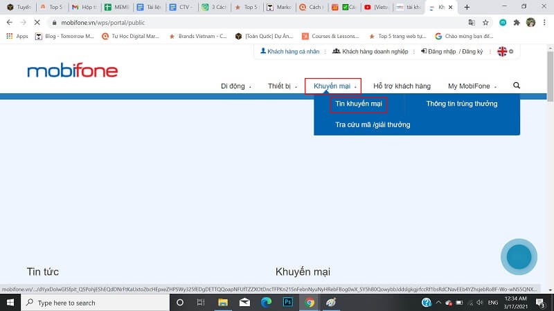Switch language with the UK flag
The image size is (554, 311).
click(502, 51)
